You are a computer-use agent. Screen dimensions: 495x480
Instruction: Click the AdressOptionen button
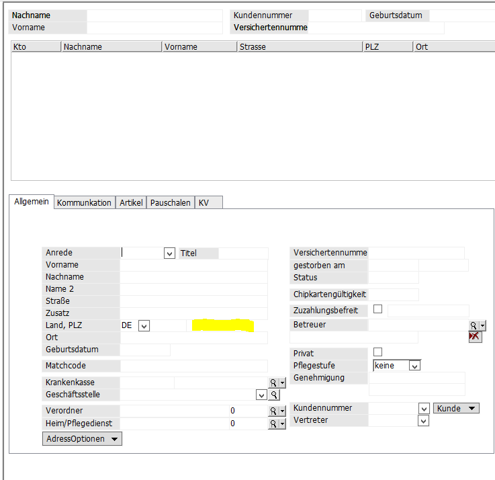coord(82,439)
